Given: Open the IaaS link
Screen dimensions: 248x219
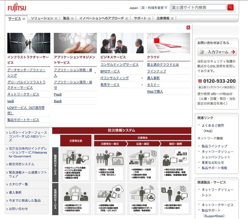Looking at the screenshot, I should 11,101.
